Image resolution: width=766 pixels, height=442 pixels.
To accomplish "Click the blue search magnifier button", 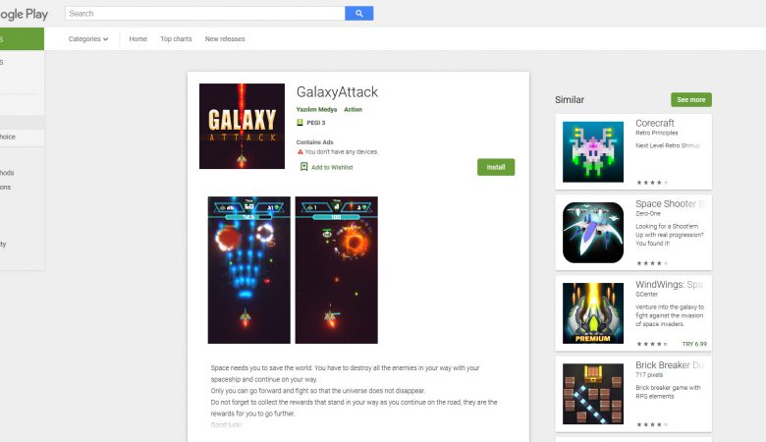I will pos(359,13).
